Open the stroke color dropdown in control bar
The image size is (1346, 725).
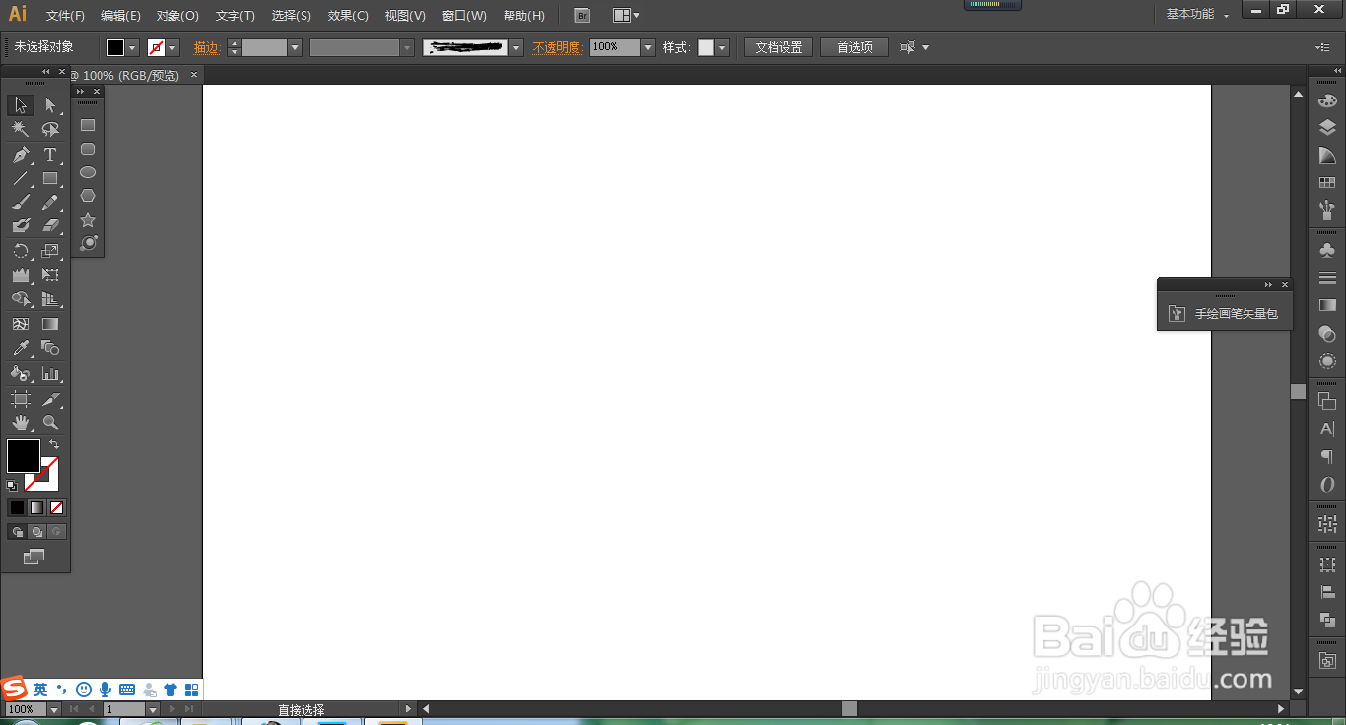(x=173, y=47)
